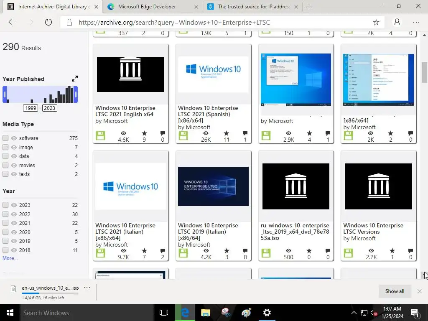Image resolution: width=428 pixels, height=321 pixels.
Task: Edit the 2023 end year field
Action: click(x=49, y=108)
